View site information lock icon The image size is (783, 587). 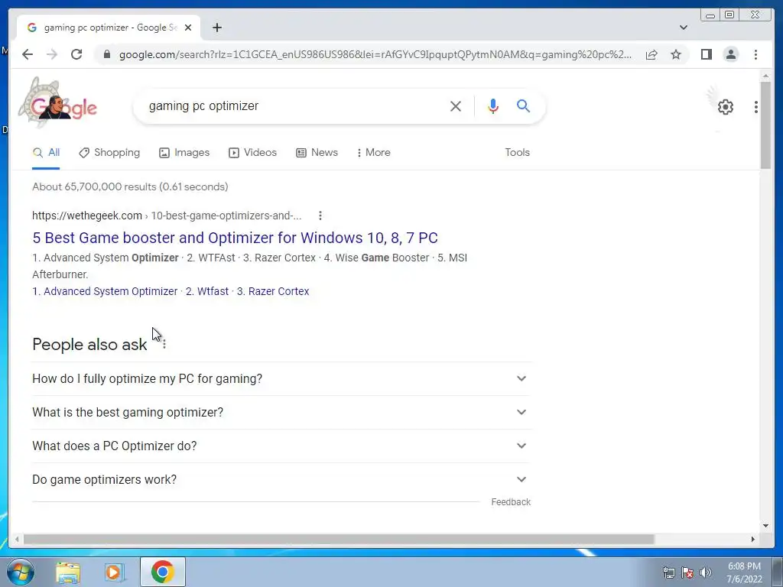coord(106,54)
